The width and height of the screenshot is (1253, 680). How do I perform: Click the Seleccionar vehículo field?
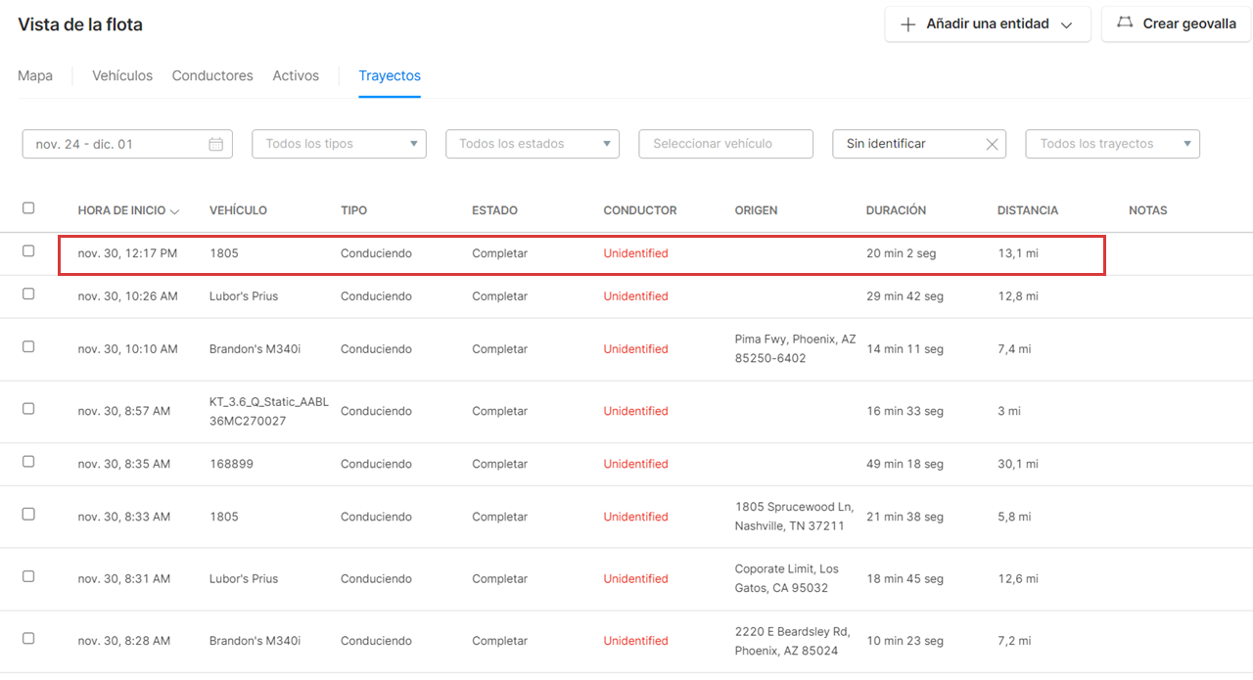point(726,144)
